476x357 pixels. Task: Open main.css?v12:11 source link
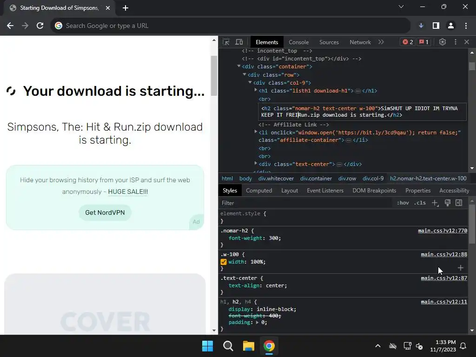point(444,302)
